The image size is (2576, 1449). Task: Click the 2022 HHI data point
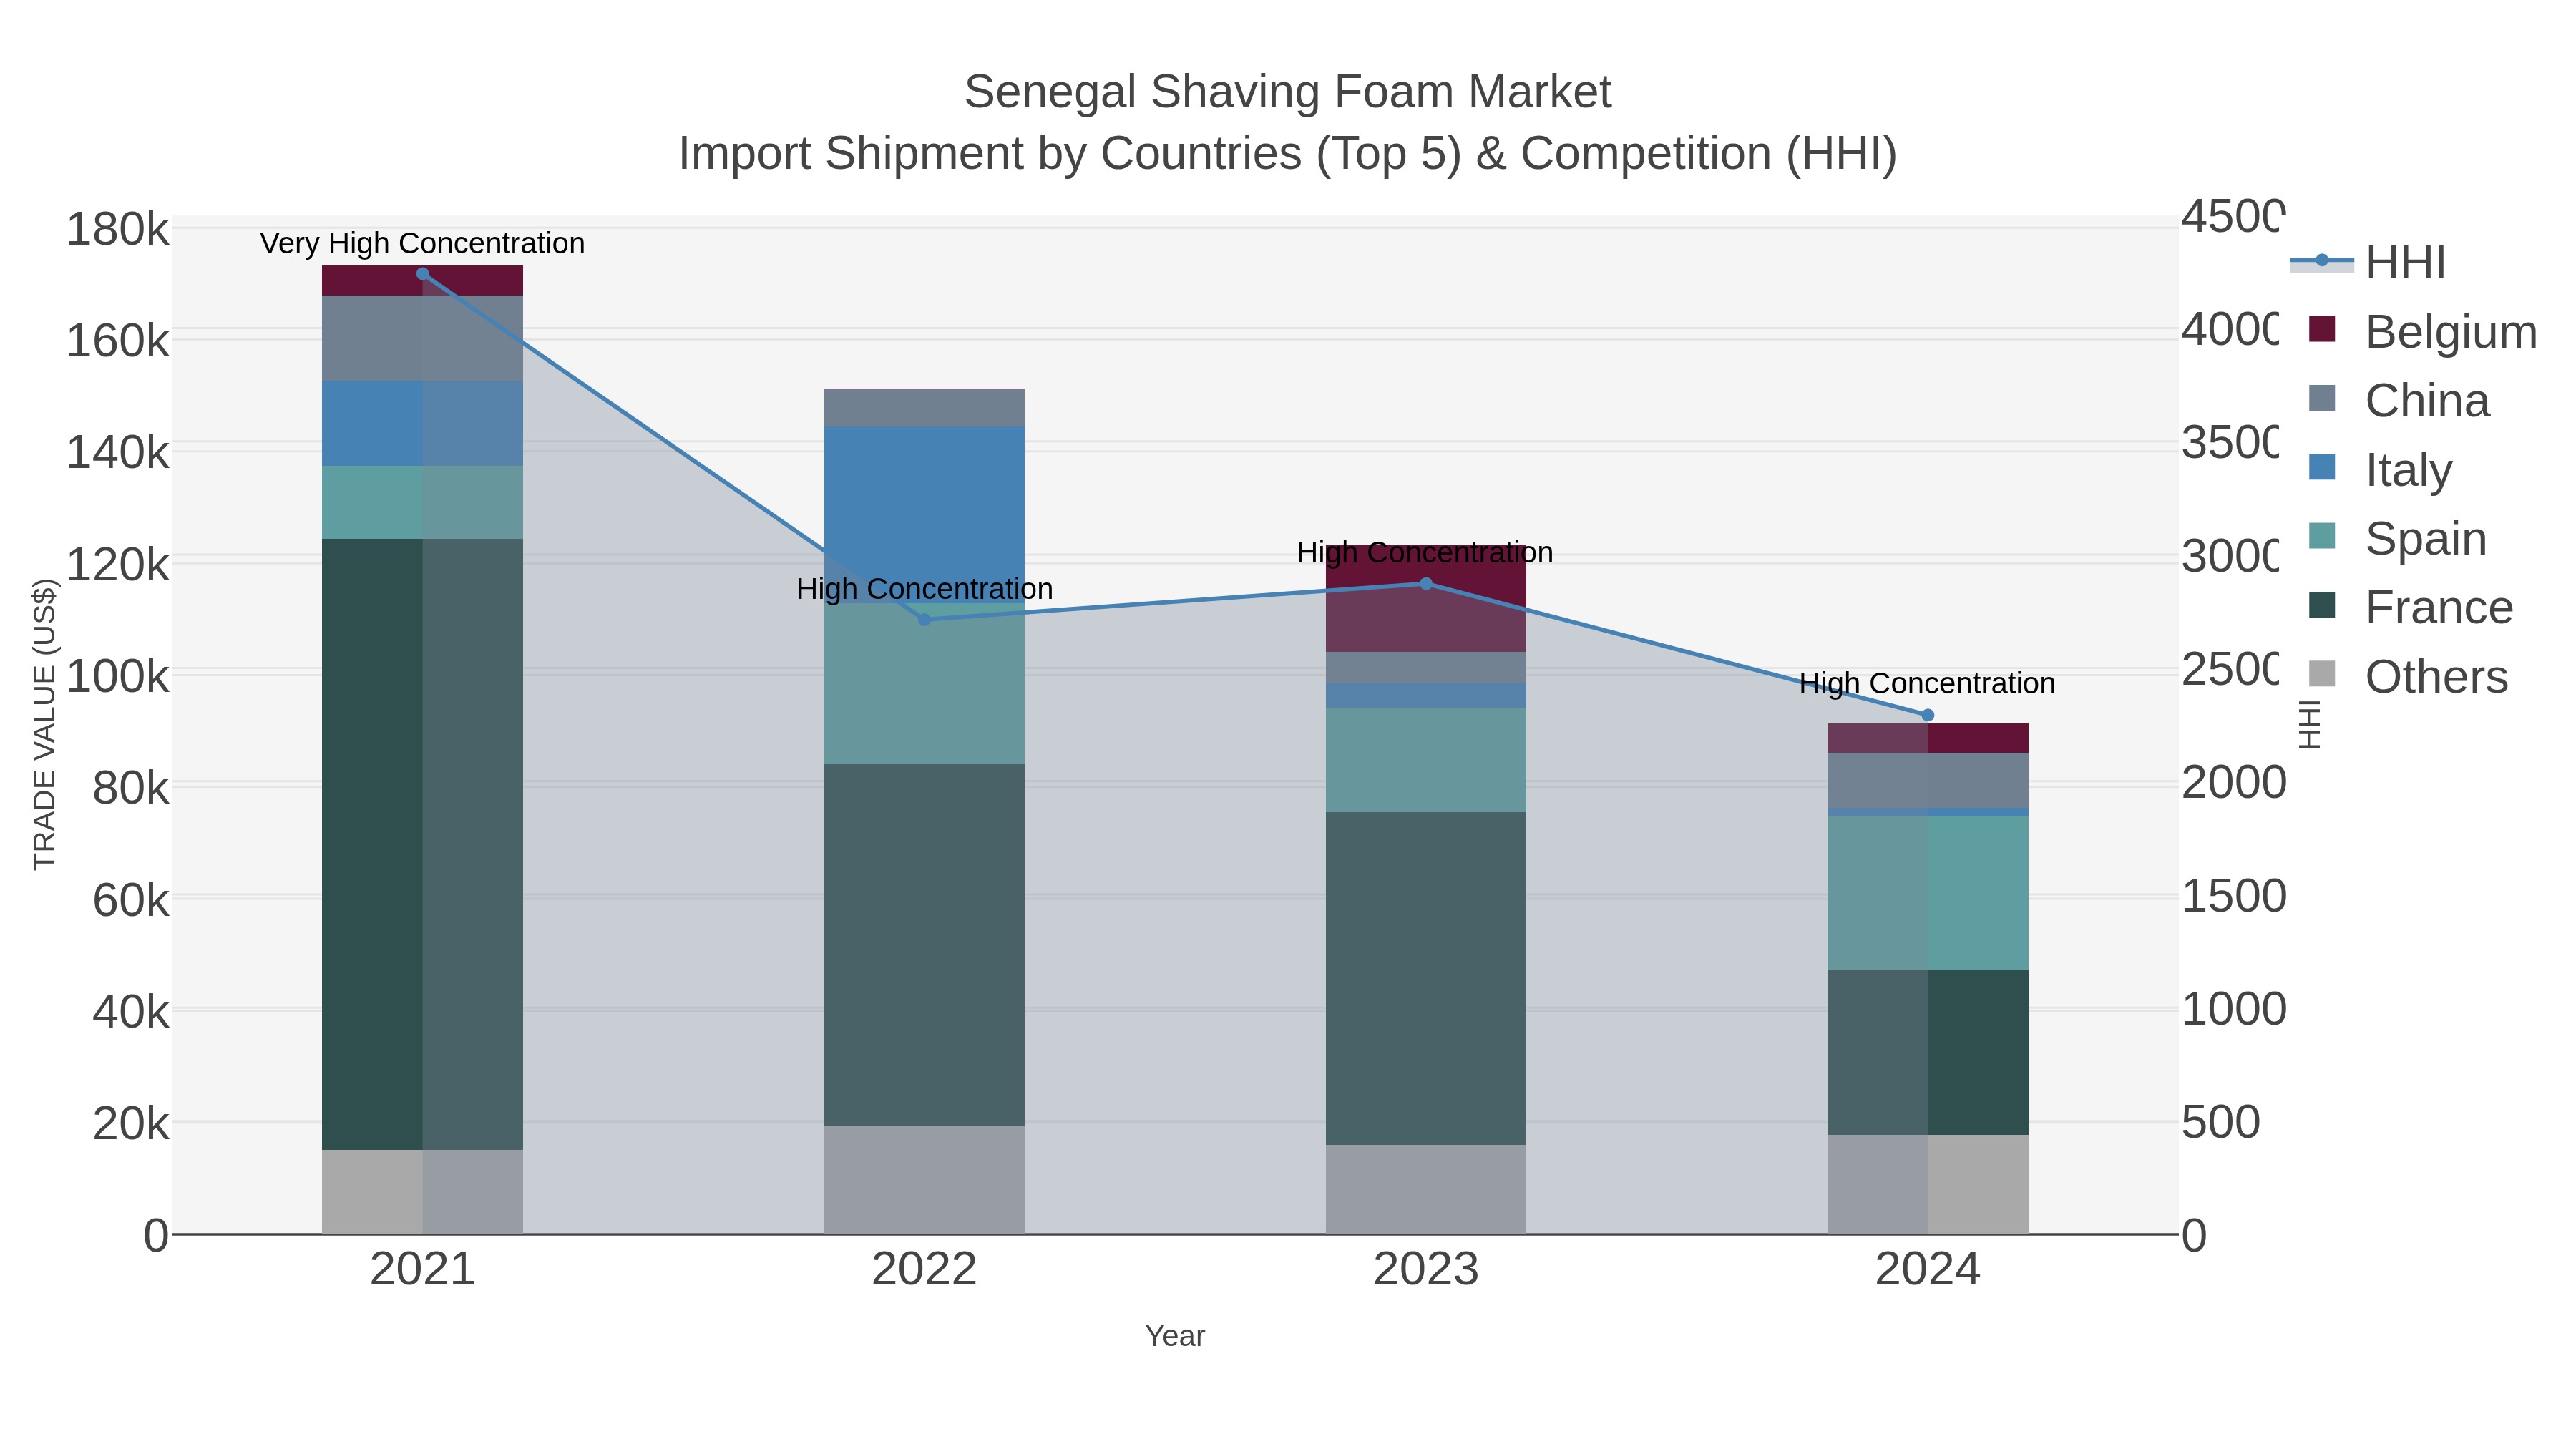click(x=924, y=620)
